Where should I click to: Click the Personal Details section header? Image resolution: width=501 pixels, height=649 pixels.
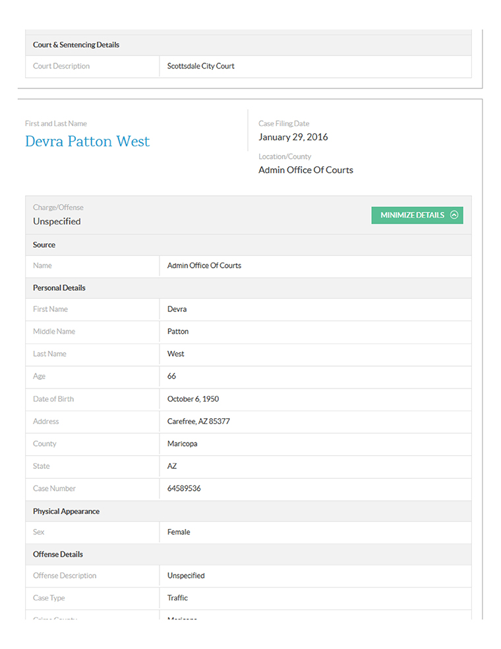[59, 288]
